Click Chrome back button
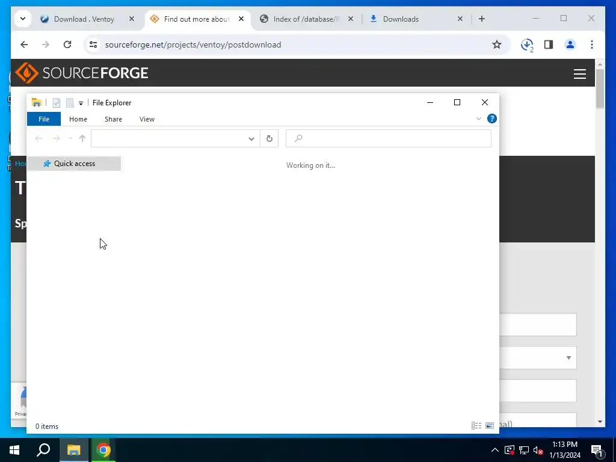 [24, 45]
